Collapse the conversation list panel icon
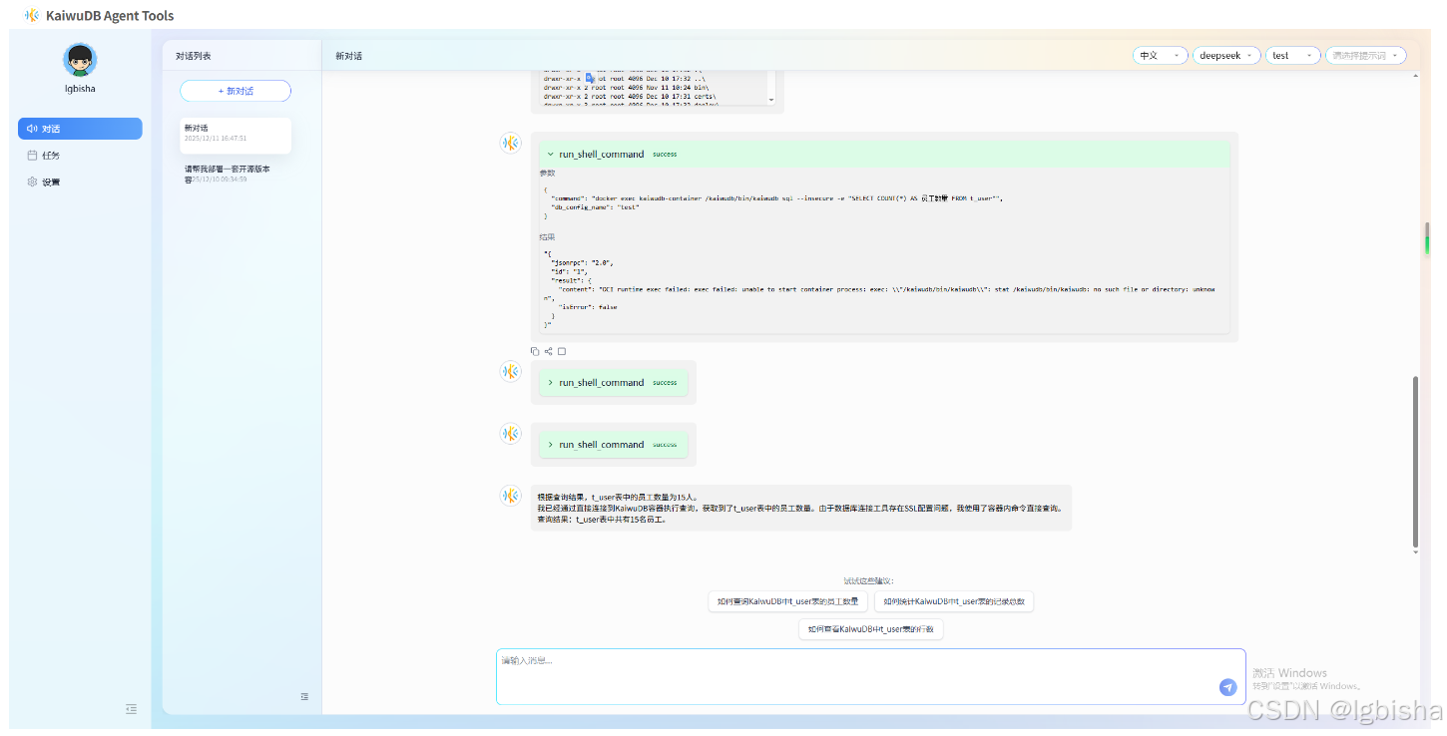Image resolution: width=1447 pixels, height=736 pixels. click(x=304, y=696)
